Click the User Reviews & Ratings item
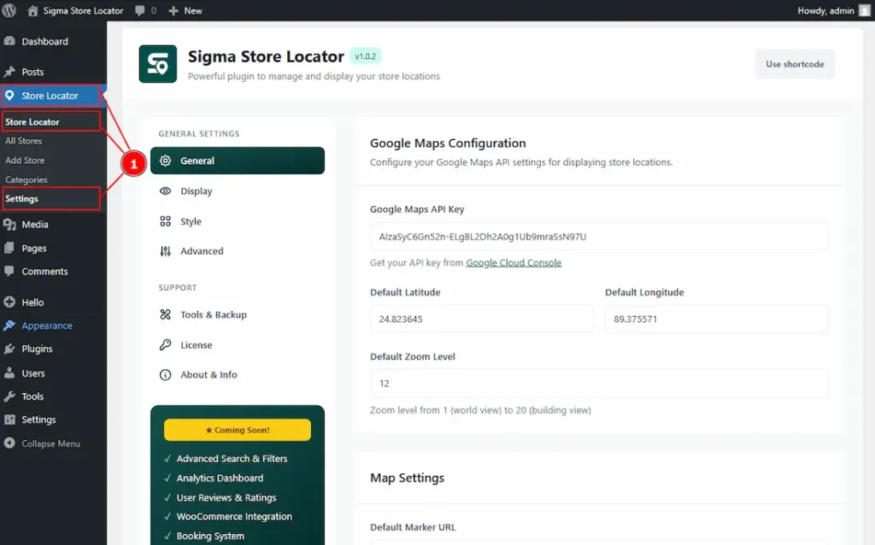Screen dimensions: 875x545 tap(226, 497)
